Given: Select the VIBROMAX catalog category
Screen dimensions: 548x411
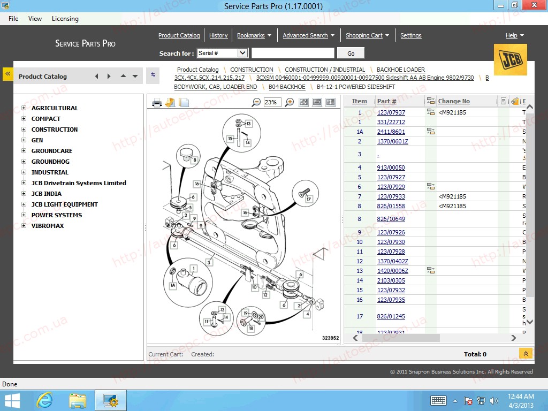Looking at the screenshot, I should pyautogui.click(x=48, y=226).
